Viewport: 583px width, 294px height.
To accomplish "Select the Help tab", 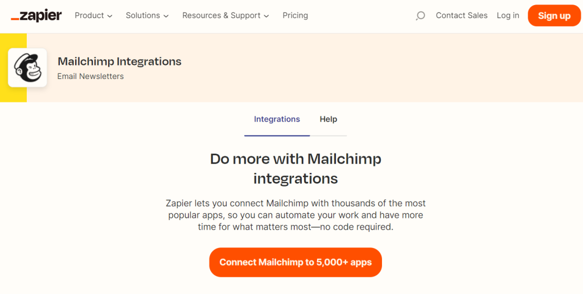I will point(329,119).
